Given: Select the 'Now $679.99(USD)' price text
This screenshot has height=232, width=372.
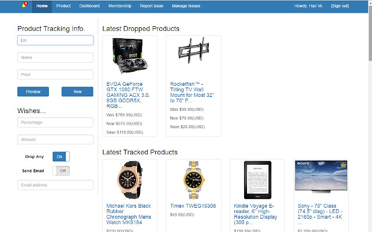Looking at the screenshot, I should [124, 124].
